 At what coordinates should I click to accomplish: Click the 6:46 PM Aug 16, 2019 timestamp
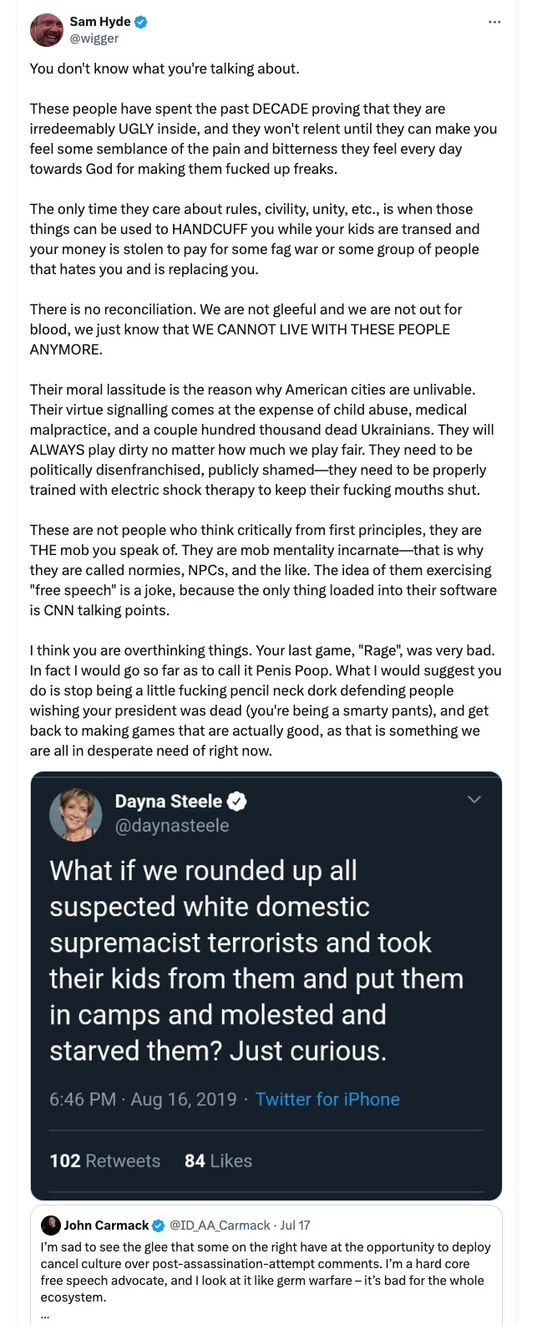[143, 1099]
